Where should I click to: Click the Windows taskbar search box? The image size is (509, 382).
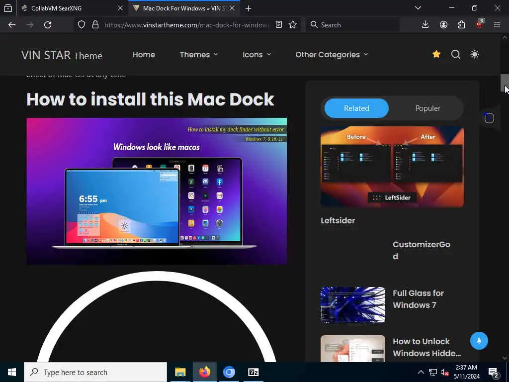click(95, 372)
